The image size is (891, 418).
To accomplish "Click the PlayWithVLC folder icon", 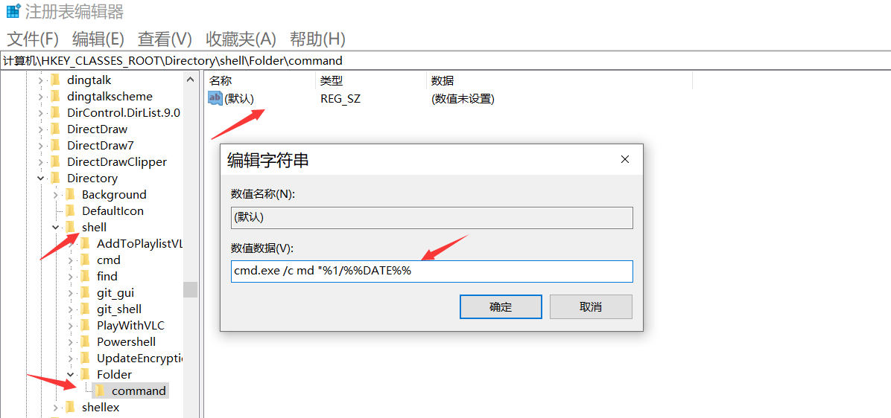I will tap(85, 326).
